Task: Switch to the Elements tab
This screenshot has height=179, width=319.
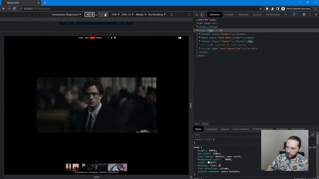Action: (x=215, y=14)
